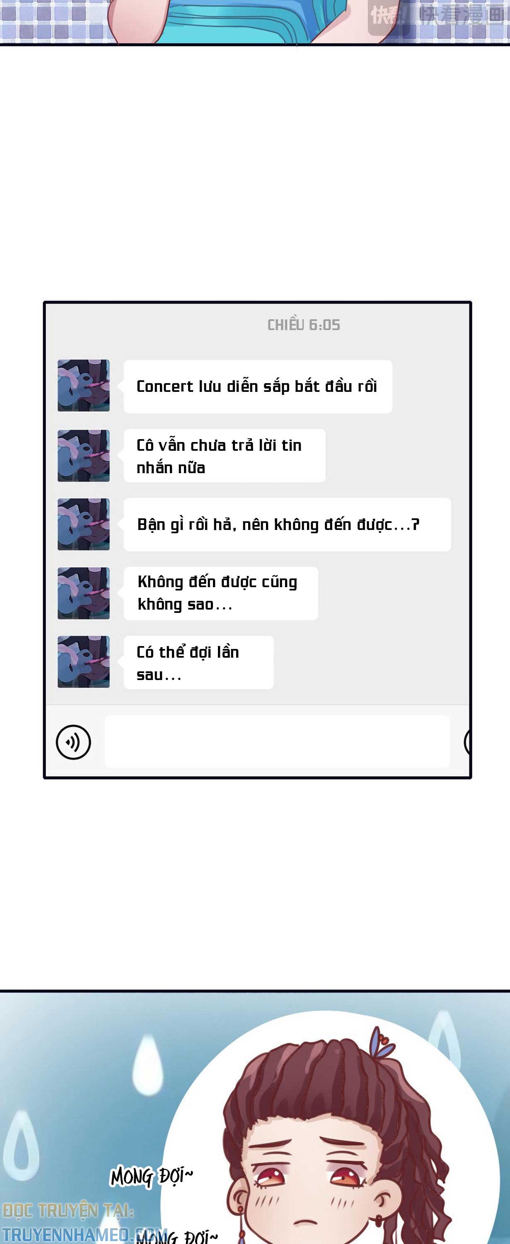Tap the 'CHIỀU 6:05' timestamp
The height and width of the screenshot is (1244, 510).
click(x=304, y=325)
